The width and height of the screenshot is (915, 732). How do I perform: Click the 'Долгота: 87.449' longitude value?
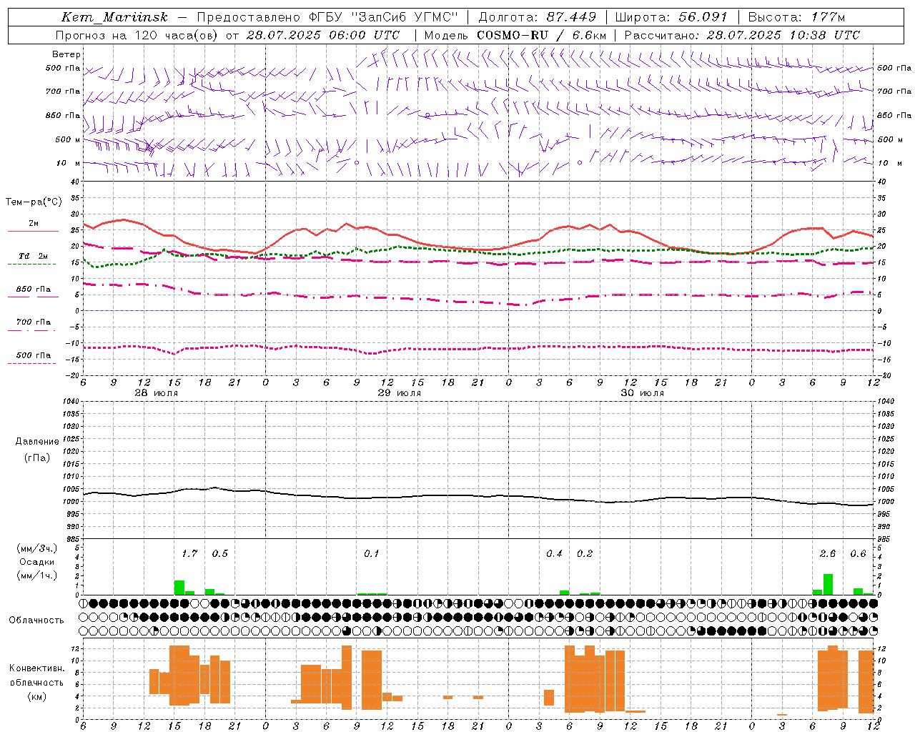(537, 17)
